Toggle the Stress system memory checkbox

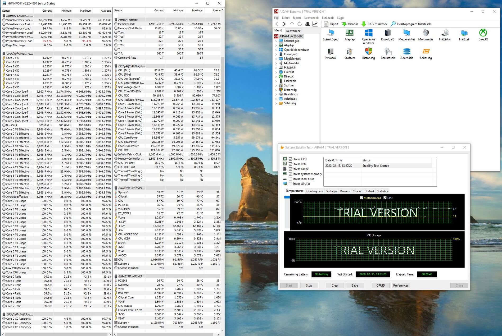(x=290, y=174)
